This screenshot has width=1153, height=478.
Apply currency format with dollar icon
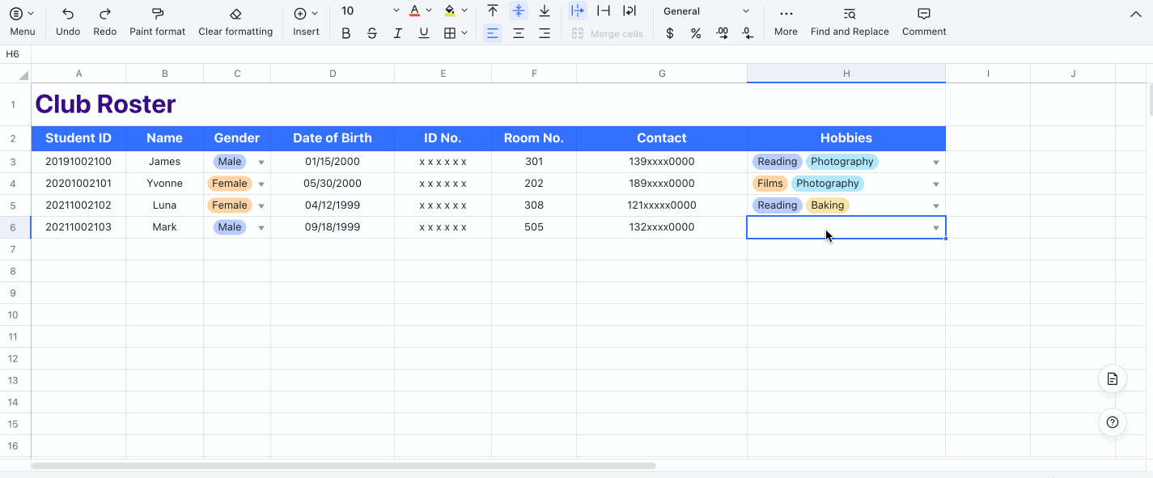click(668, 33)
